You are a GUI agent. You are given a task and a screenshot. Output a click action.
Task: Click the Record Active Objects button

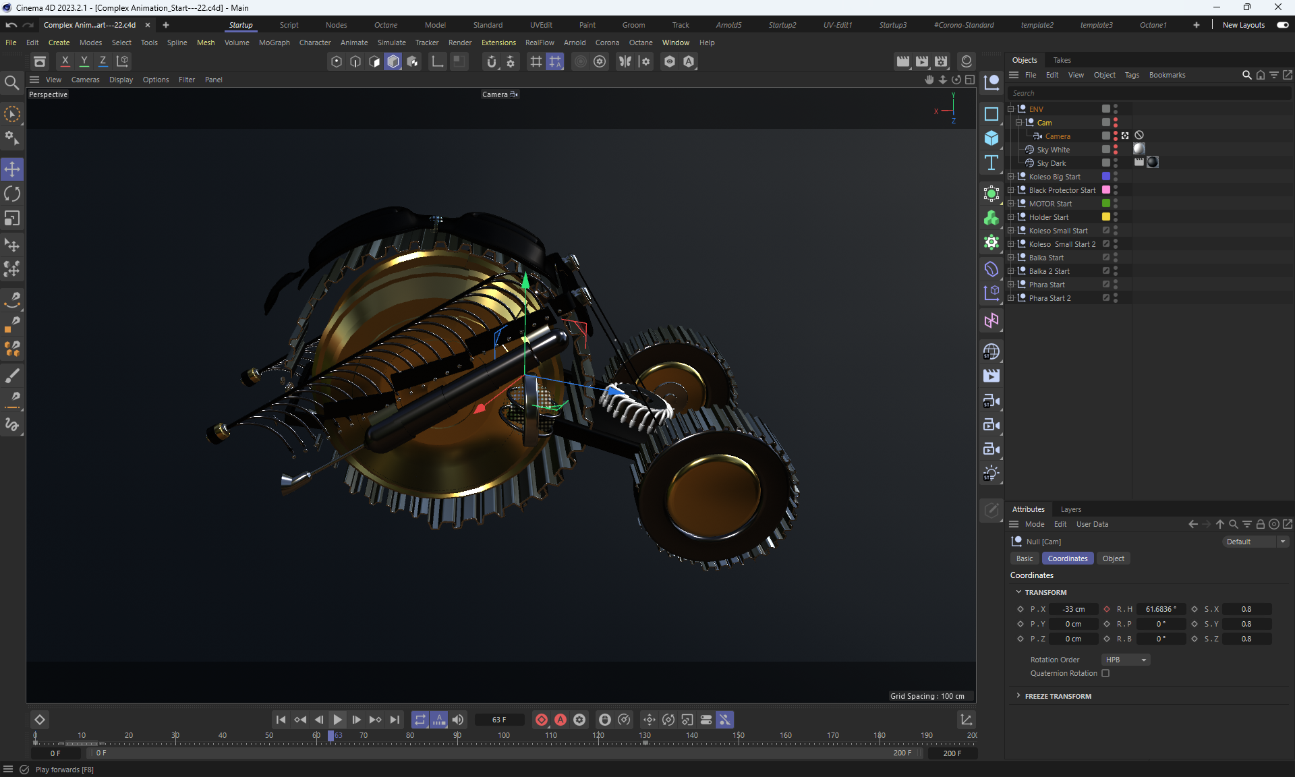541,720
